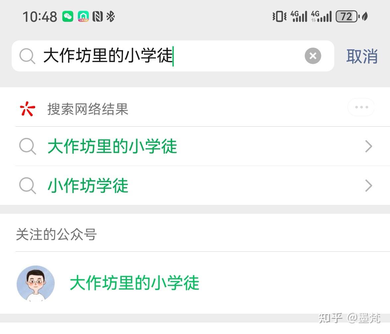Clear search text with the X icon
Viewport: 390px width, 334px height.
(313, 56)
